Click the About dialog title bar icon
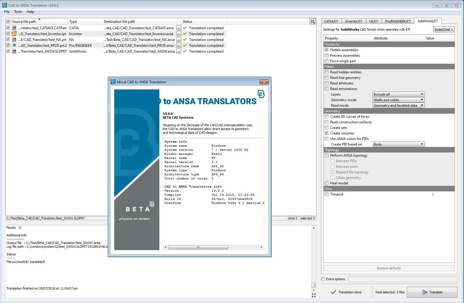Viewport: 464px width, 303px height. (x=113, y=82)
